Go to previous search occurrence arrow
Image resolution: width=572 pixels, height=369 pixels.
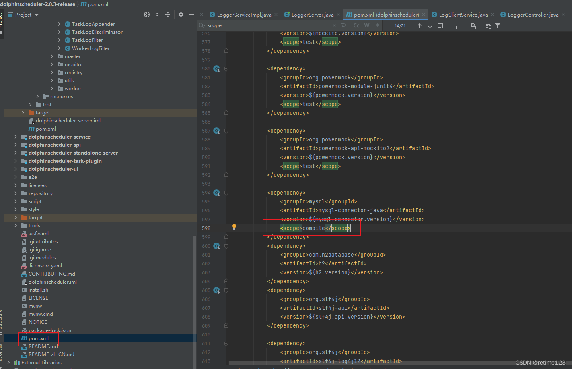coord(420,26)
